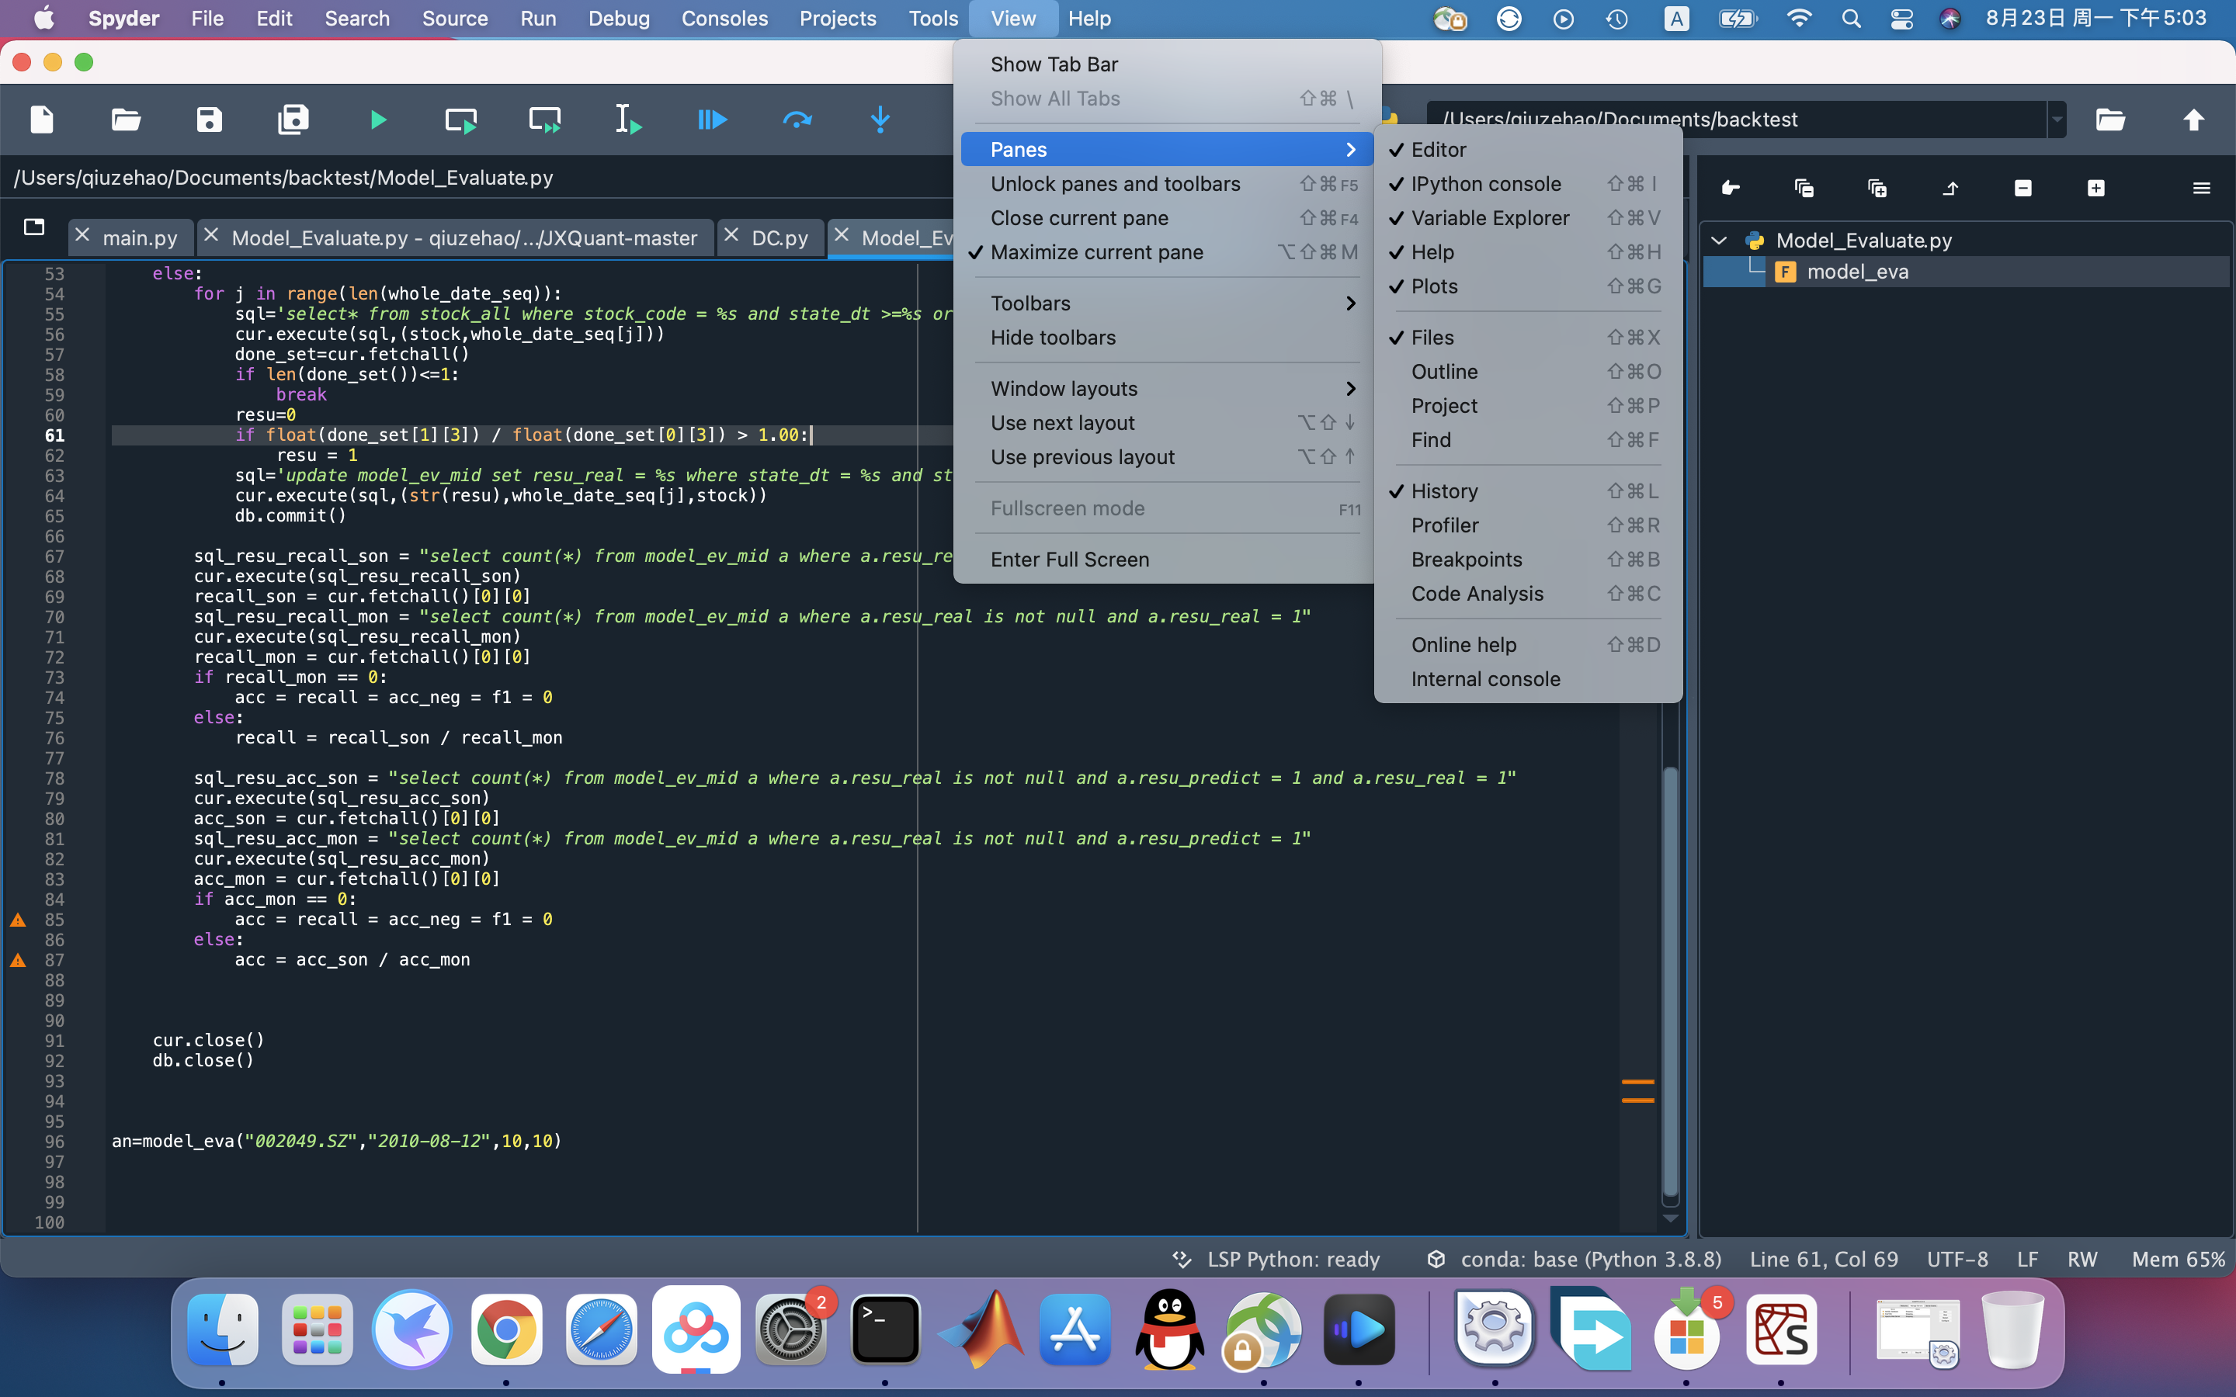
Task: Enable the Outline pane
Action: tap(1444, 372)
